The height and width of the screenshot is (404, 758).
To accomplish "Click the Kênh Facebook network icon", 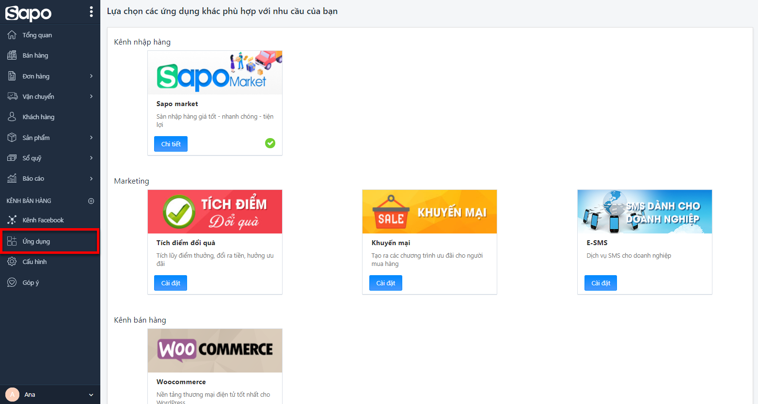I will pyautogui.click(x=12, y=220).
